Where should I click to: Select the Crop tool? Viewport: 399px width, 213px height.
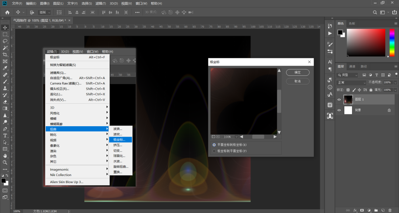click(x=5, y=54)
